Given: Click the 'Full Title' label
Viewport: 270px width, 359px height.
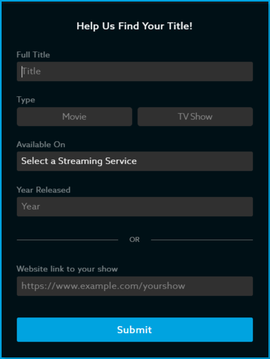Looking at the screenshot, I should [x=33, y=55].
